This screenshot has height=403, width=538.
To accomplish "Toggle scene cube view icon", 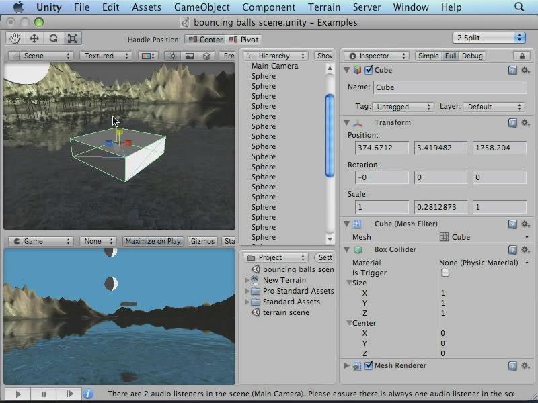I will (206, 56).
